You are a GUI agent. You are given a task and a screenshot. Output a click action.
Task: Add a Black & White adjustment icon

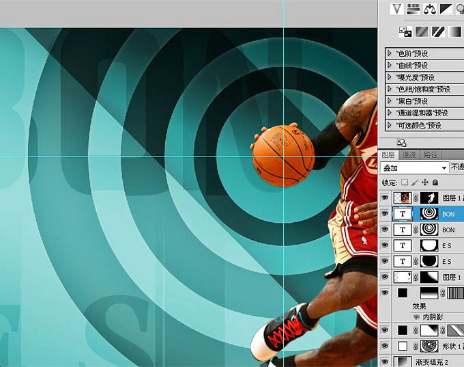[x=446, y=9]
